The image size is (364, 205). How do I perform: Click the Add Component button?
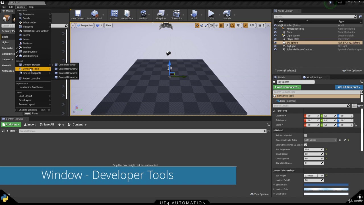287,87
